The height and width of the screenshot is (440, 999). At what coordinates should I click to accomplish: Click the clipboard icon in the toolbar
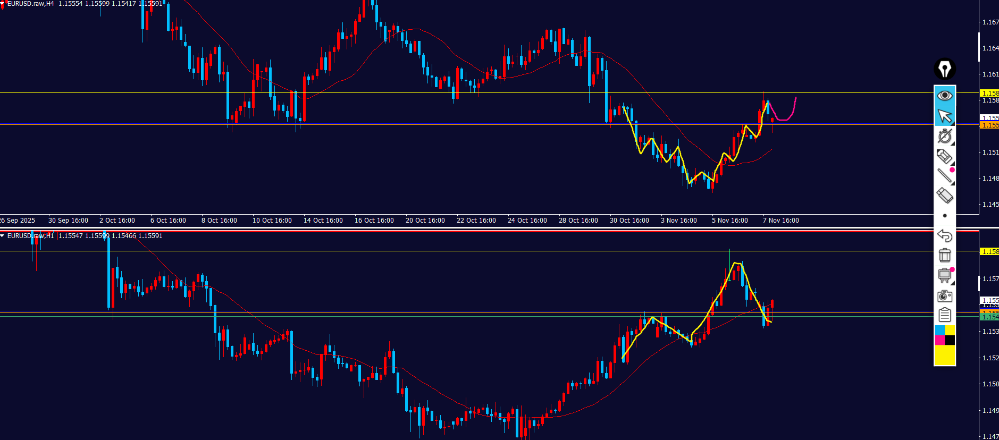click(x=944, y=315)
